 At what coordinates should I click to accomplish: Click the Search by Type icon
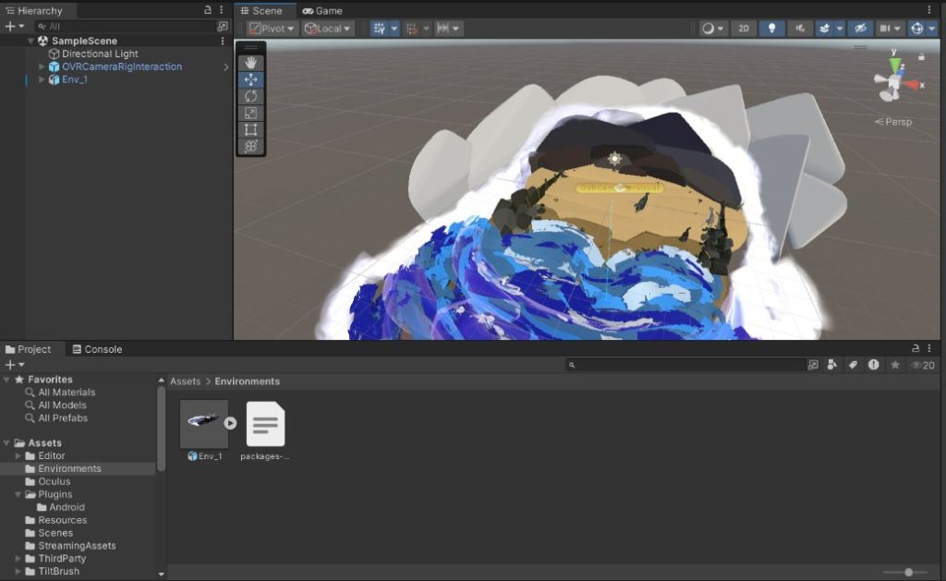coord(831,365)
